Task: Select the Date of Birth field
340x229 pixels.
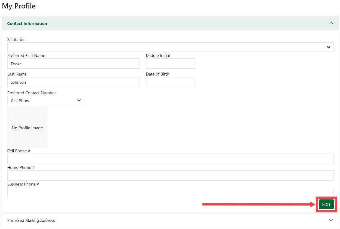Action: 170,82
